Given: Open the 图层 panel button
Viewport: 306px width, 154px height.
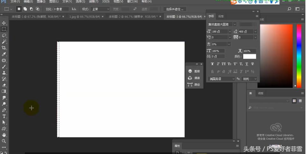Looking at the screenshot, I should (x=194, y=71).
